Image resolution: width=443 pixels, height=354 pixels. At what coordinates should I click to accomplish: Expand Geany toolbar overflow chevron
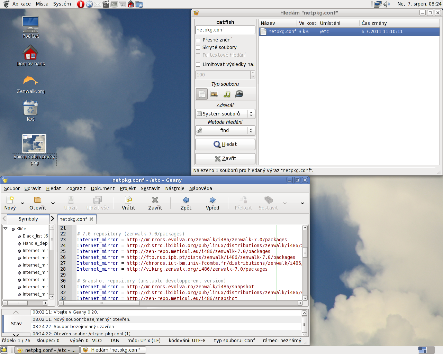click(x=302, y=203)
